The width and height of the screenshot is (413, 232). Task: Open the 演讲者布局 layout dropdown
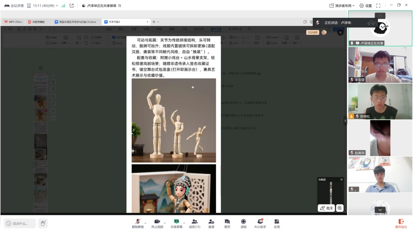[342, 6]
